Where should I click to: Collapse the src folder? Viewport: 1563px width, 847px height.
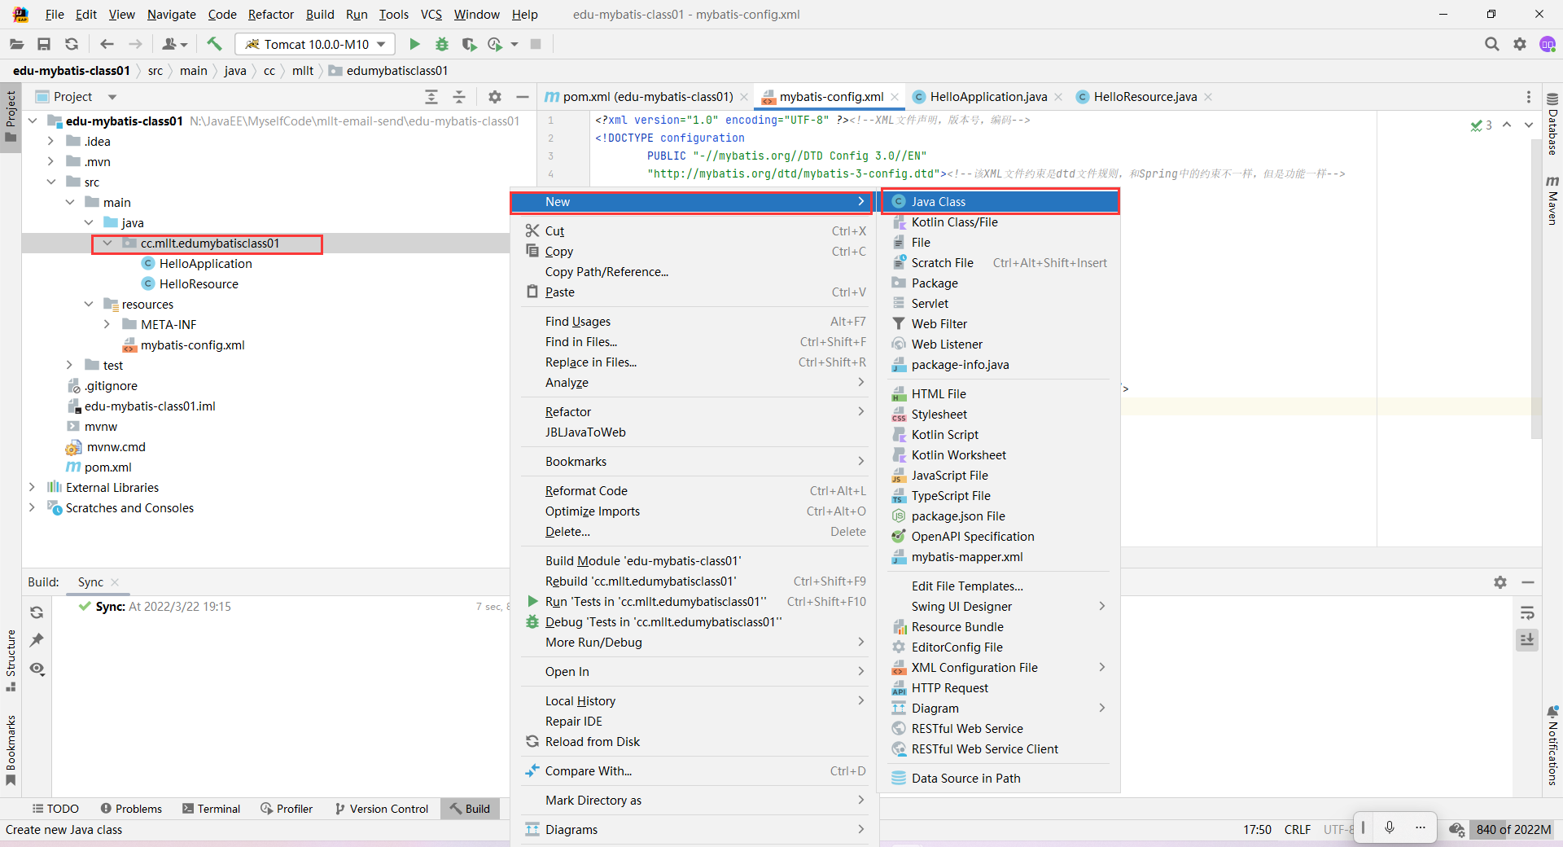click(x=50, y=182)
